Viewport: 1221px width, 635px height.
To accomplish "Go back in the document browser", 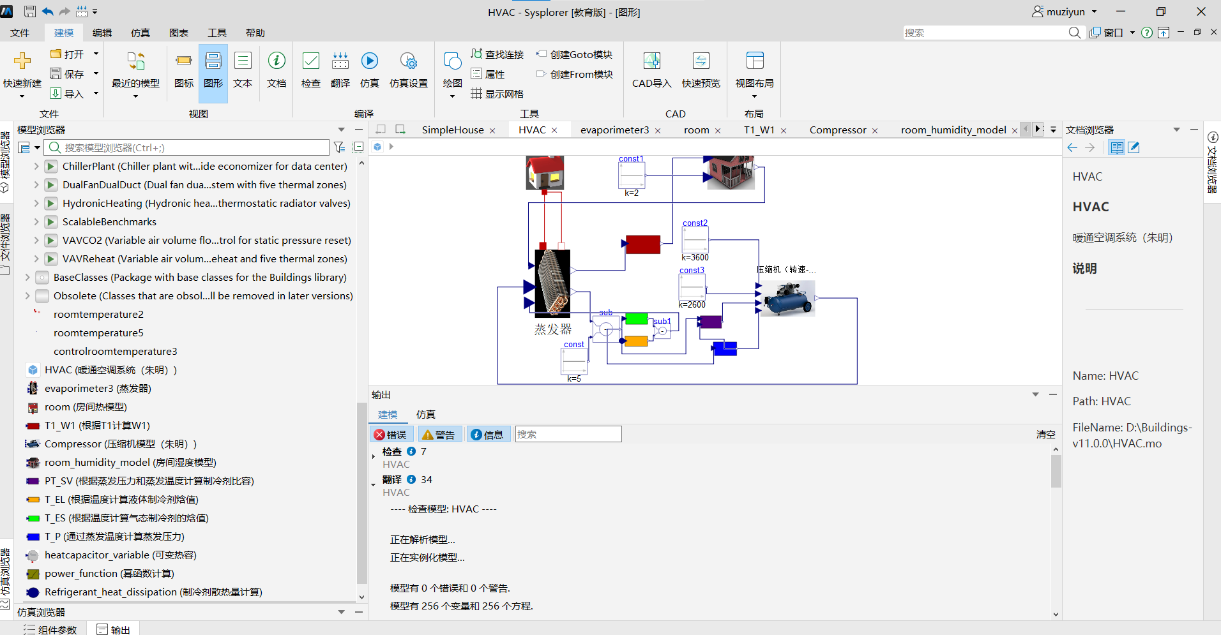I will (x=1072, y=147).
